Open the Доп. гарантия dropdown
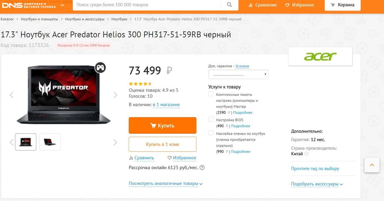384x201 pixels. [238, 74]
